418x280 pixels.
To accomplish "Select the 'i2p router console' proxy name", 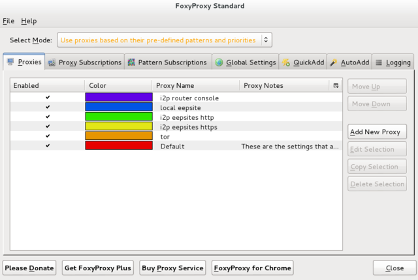I will (189, 98).
